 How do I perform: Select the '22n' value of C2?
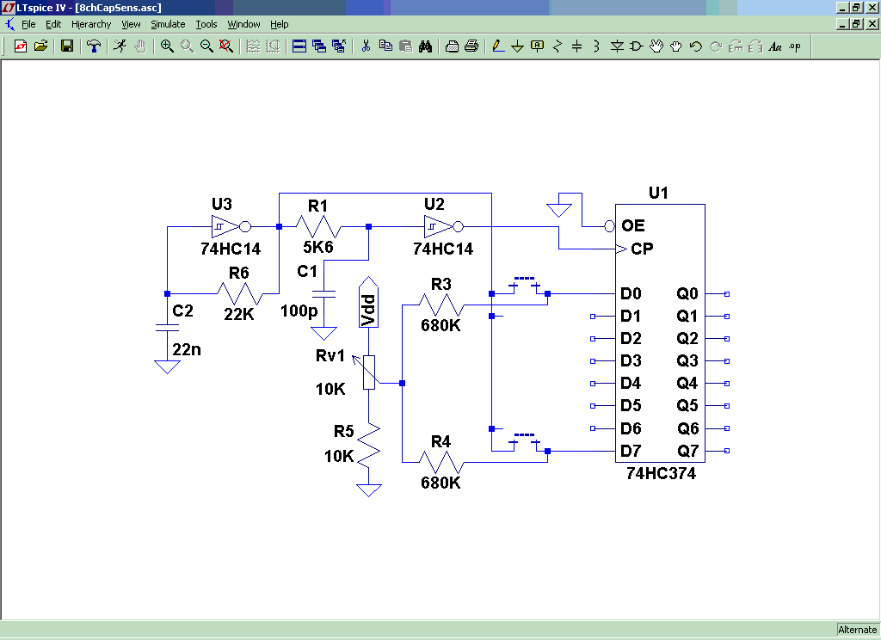(187, 349)
